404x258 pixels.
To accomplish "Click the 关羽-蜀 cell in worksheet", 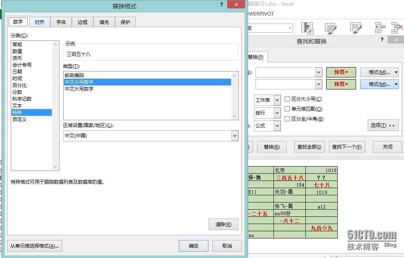I will point(289,192).
